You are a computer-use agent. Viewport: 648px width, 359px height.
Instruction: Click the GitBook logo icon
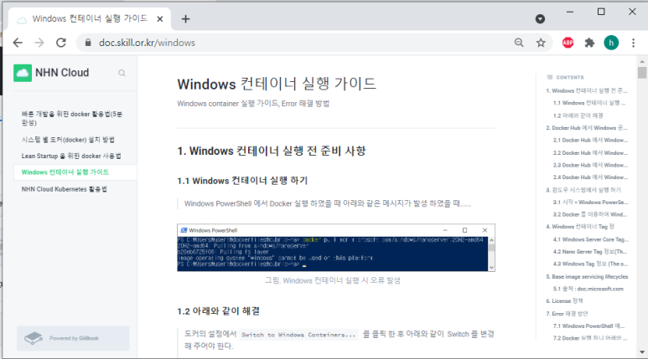point(34,338)
